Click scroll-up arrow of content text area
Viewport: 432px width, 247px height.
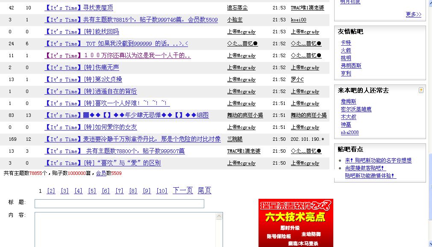219,216
